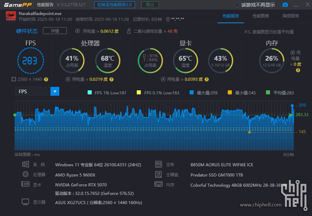Click NarakaBladepoint.exe title text

40,13
